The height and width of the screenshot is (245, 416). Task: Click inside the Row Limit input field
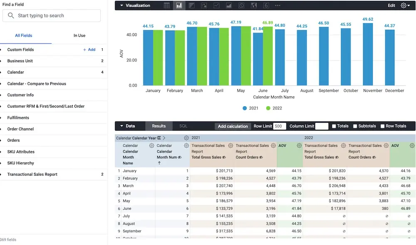278,126
